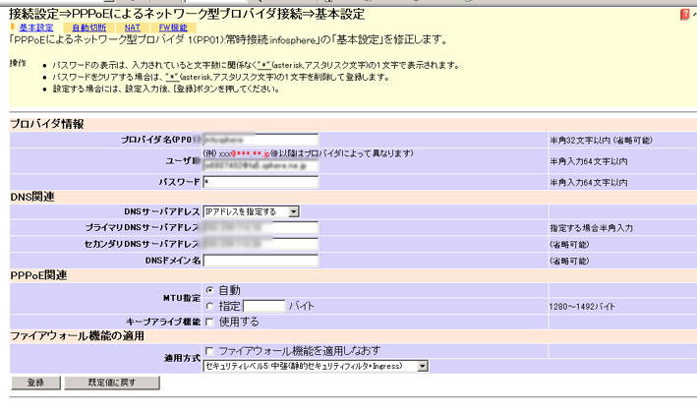
Task: Click the DNSドメイン名 input field
Action: [x=261, y=261]
